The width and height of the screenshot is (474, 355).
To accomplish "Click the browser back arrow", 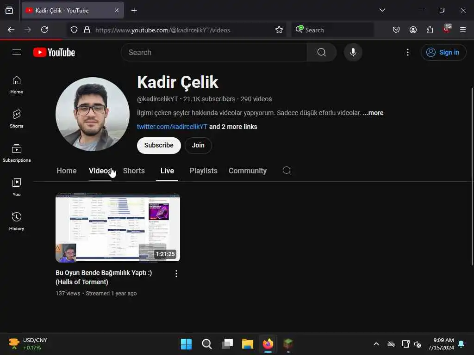I will tap(11, 30).
